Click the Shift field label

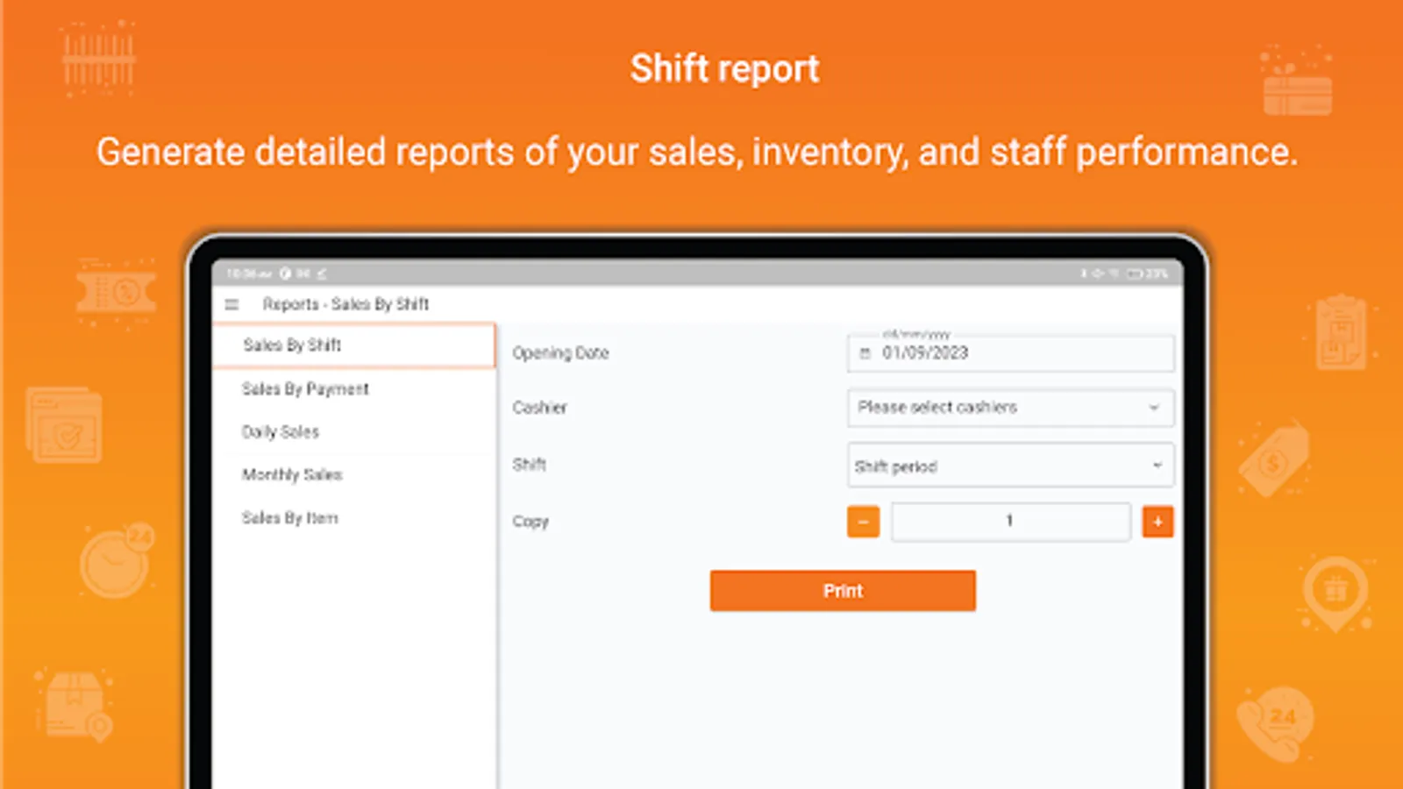529,465
